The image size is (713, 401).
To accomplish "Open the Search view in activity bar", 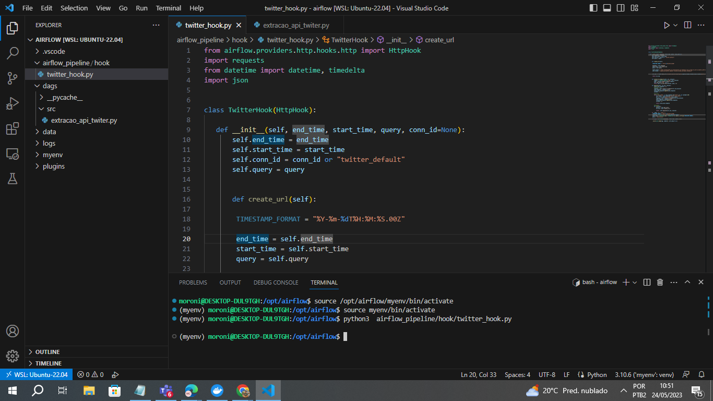I will 13,53.
